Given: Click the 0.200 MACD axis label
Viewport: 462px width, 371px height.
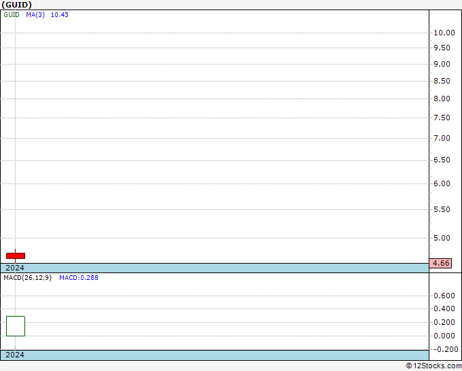Looking at the screenshot, I should click(x=444, y=322).
